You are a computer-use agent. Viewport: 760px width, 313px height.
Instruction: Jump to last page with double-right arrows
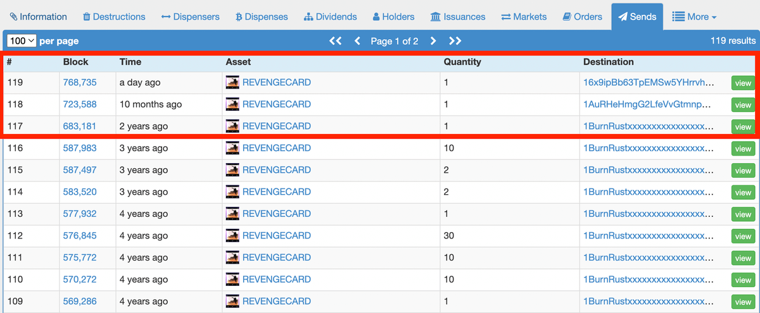455,41
